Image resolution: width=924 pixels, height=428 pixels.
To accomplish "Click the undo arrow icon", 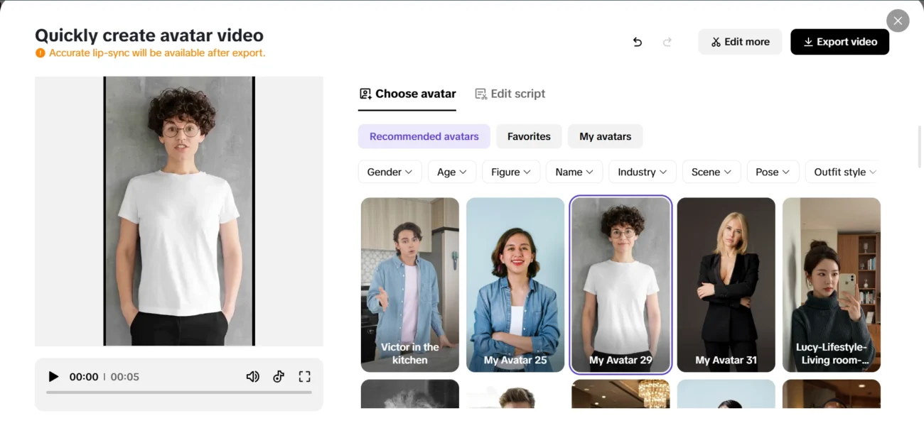I will (x=638, y=42).
